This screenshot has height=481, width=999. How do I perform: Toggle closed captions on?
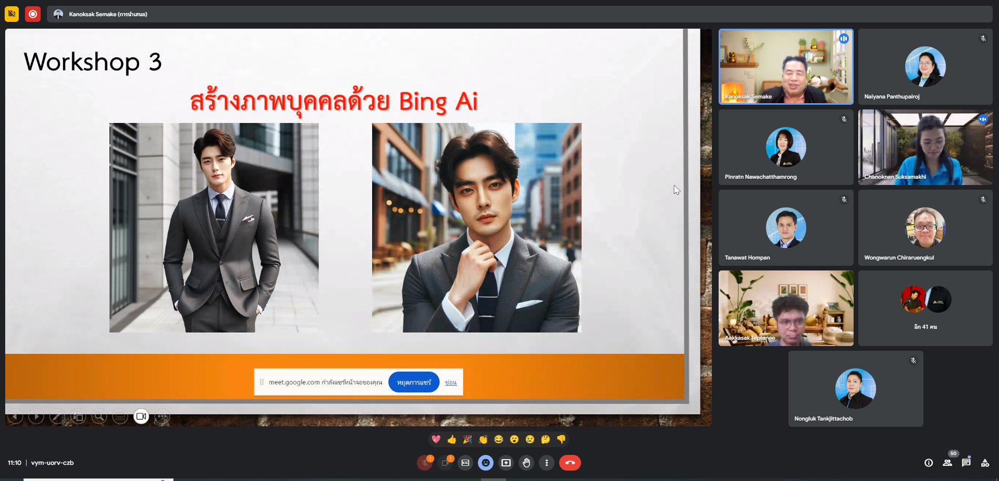pos(465,463)
